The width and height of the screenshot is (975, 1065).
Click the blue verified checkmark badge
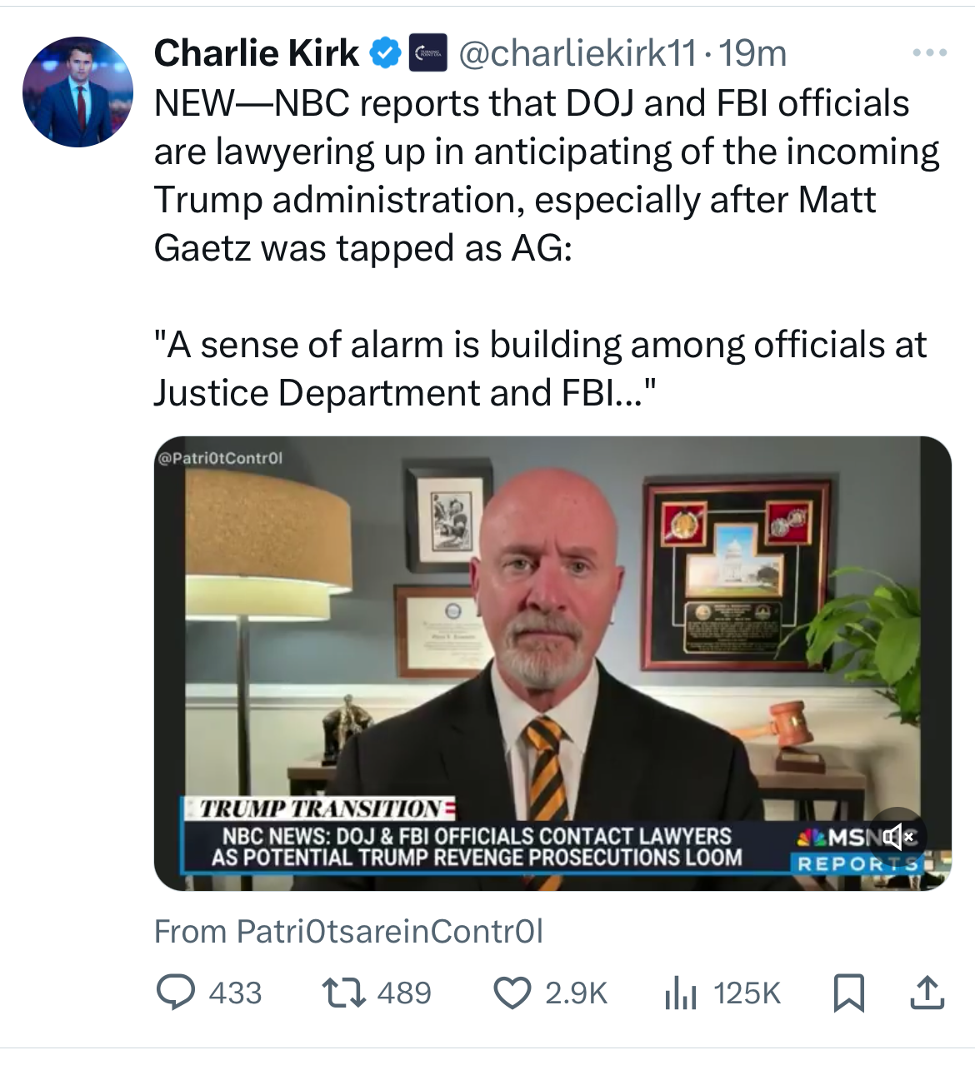point(384,53)
